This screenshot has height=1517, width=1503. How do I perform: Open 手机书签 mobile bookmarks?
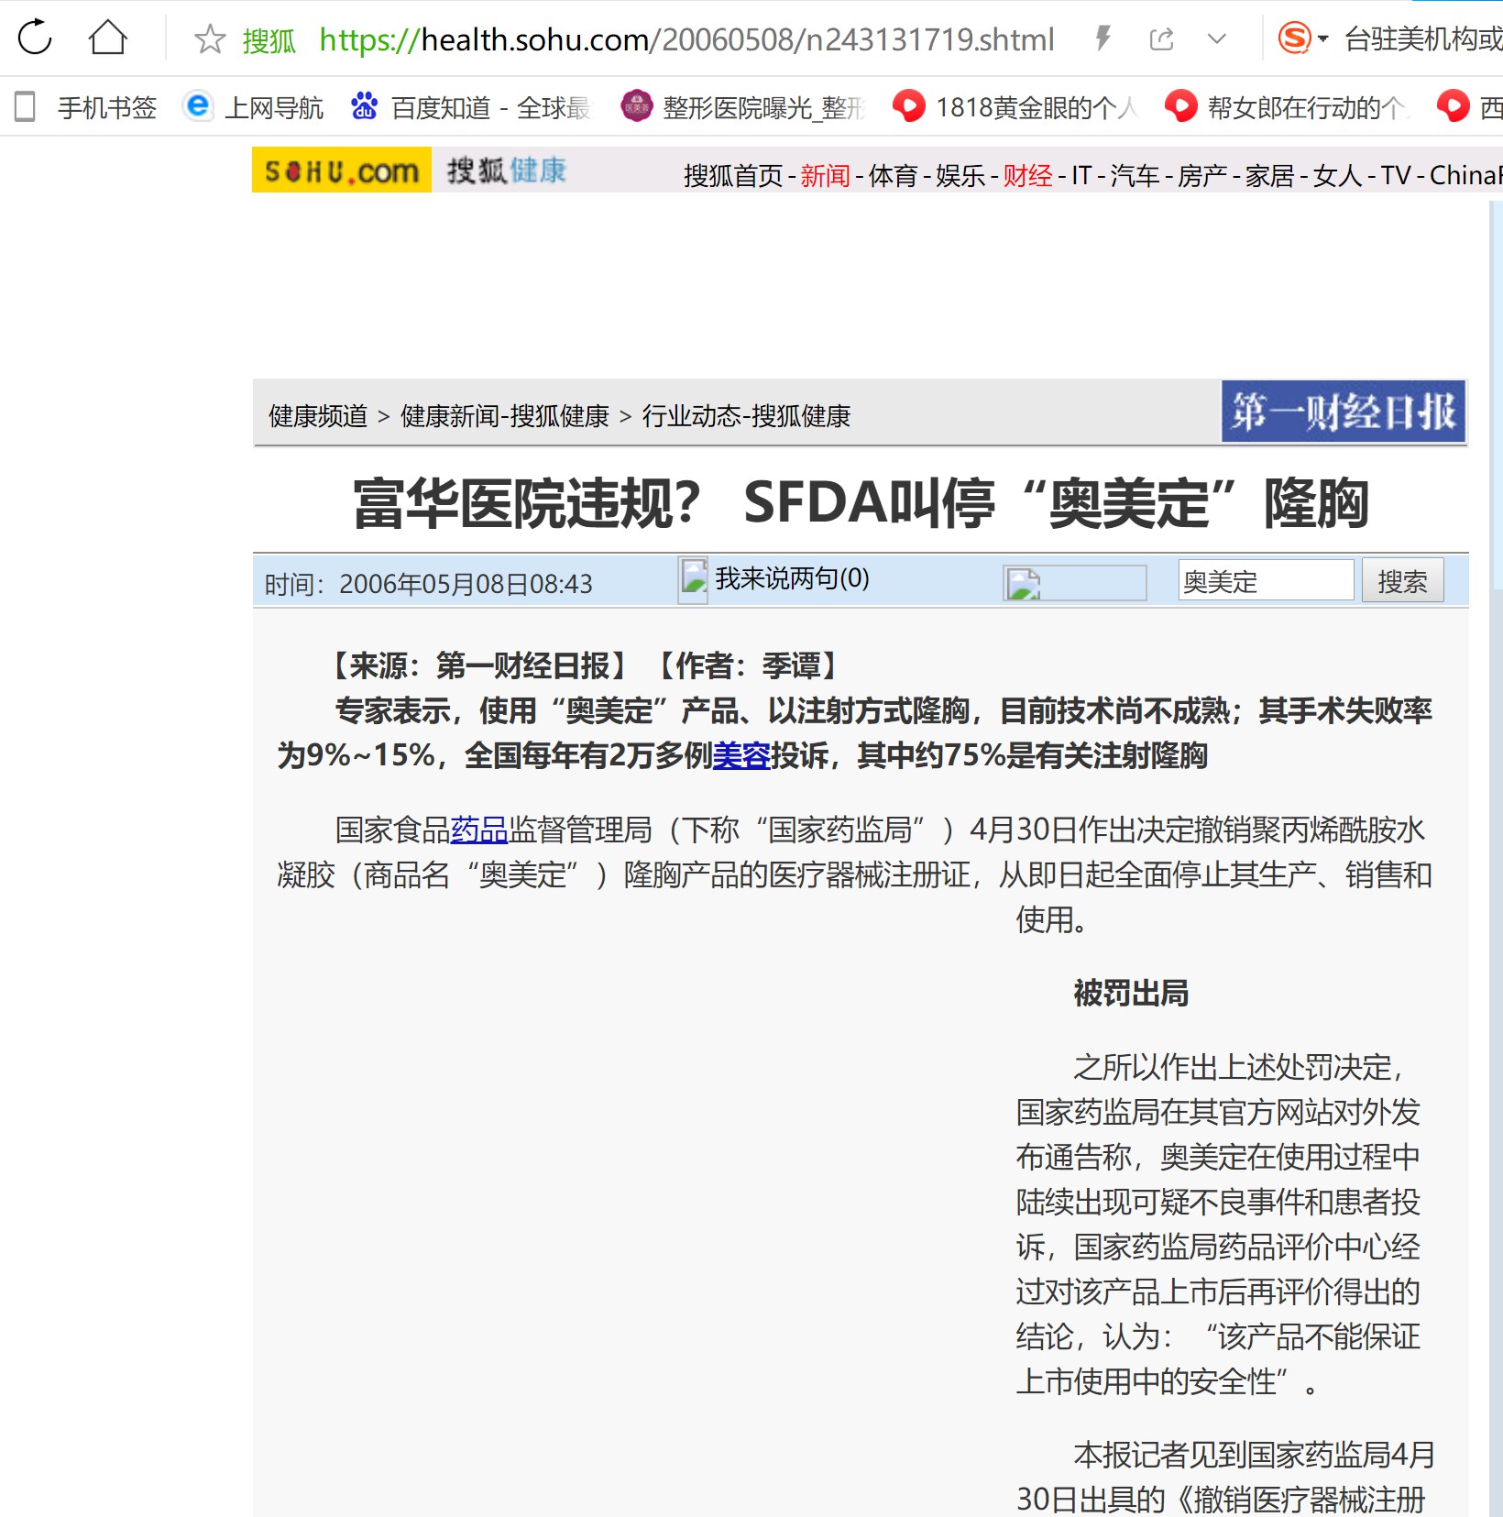(x=86, y=107)
